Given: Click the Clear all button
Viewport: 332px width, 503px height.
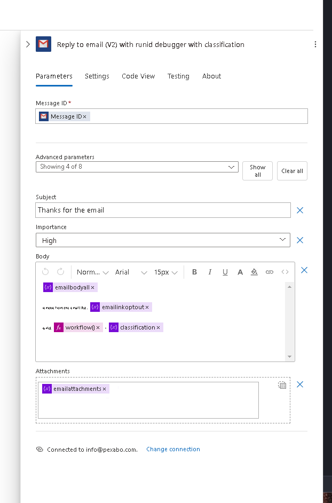Looking at the screenshot, I should point(292,171).
